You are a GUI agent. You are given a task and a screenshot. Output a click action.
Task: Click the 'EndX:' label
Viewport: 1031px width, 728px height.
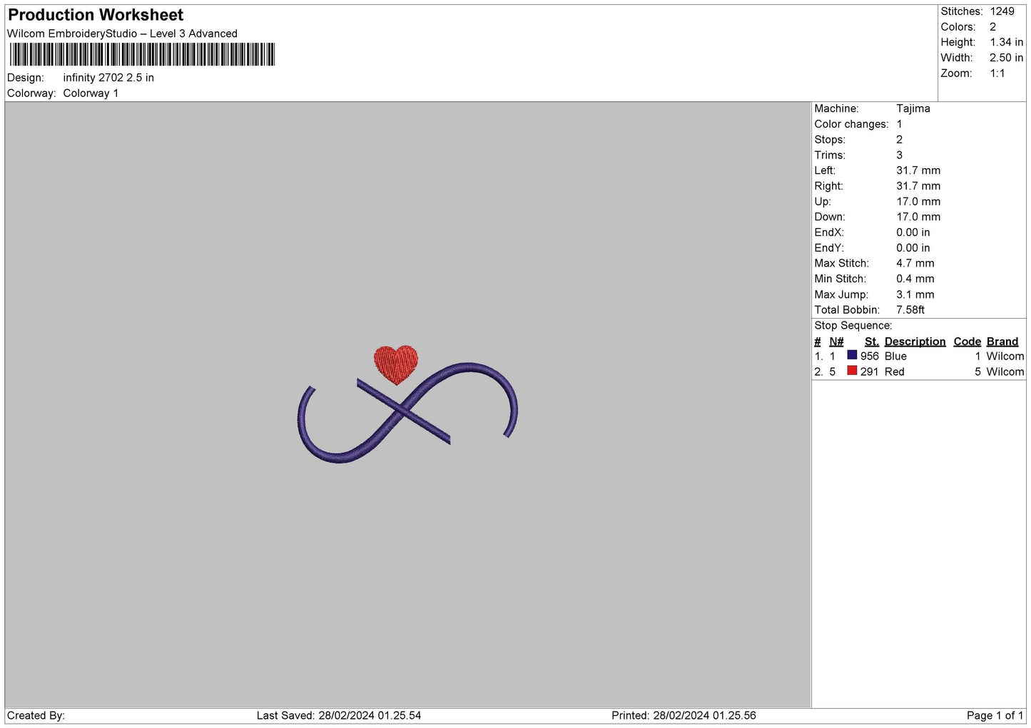[828, 232]
